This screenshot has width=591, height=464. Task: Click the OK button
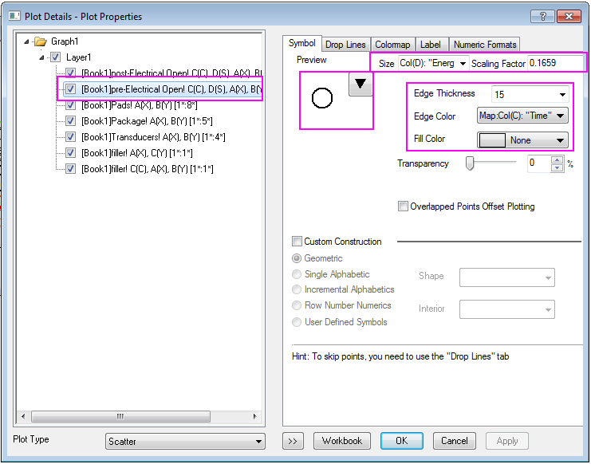pyautogui.click(x=401, y=441)
